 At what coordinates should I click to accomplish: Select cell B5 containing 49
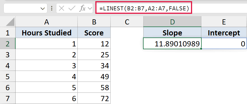click(x=94, y=76)
